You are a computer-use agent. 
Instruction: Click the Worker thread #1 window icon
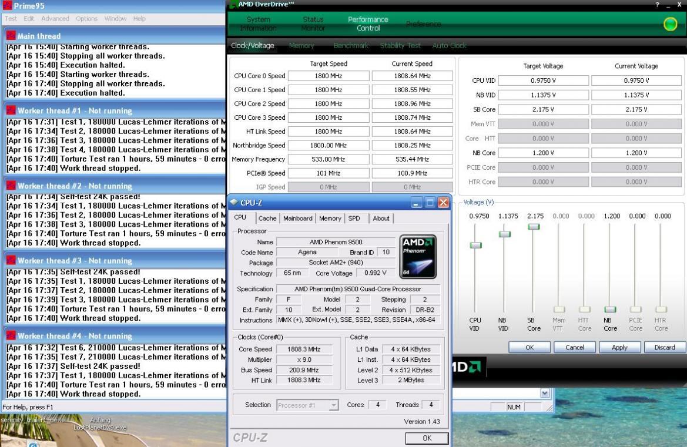click(x=11, y=111)
